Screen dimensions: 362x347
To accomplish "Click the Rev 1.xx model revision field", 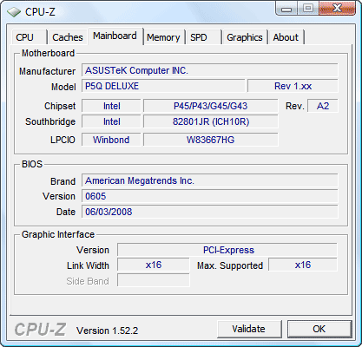I will click(293, 86).
